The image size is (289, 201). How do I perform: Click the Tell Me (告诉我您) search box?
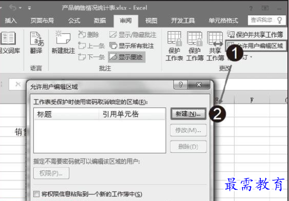click(x=267, y=20)
